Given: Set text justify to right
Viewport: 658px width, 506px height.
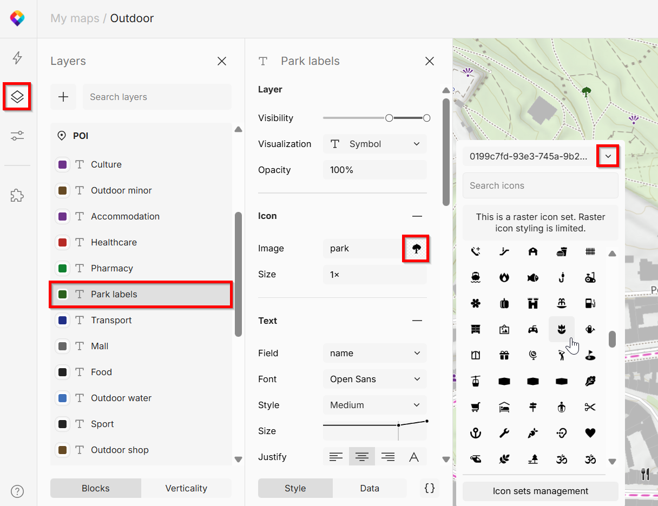Looking at the screenshot, I should 388,457.
